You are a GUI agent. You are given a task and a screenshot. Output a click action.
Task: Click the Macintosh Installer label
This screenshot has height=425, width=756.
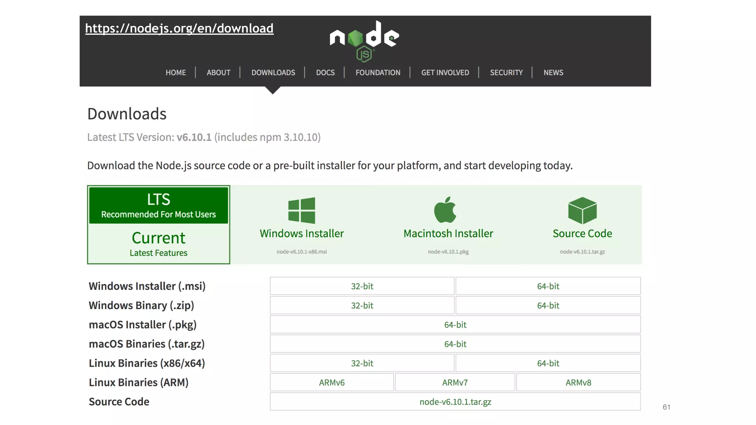(x=448, y=234)
